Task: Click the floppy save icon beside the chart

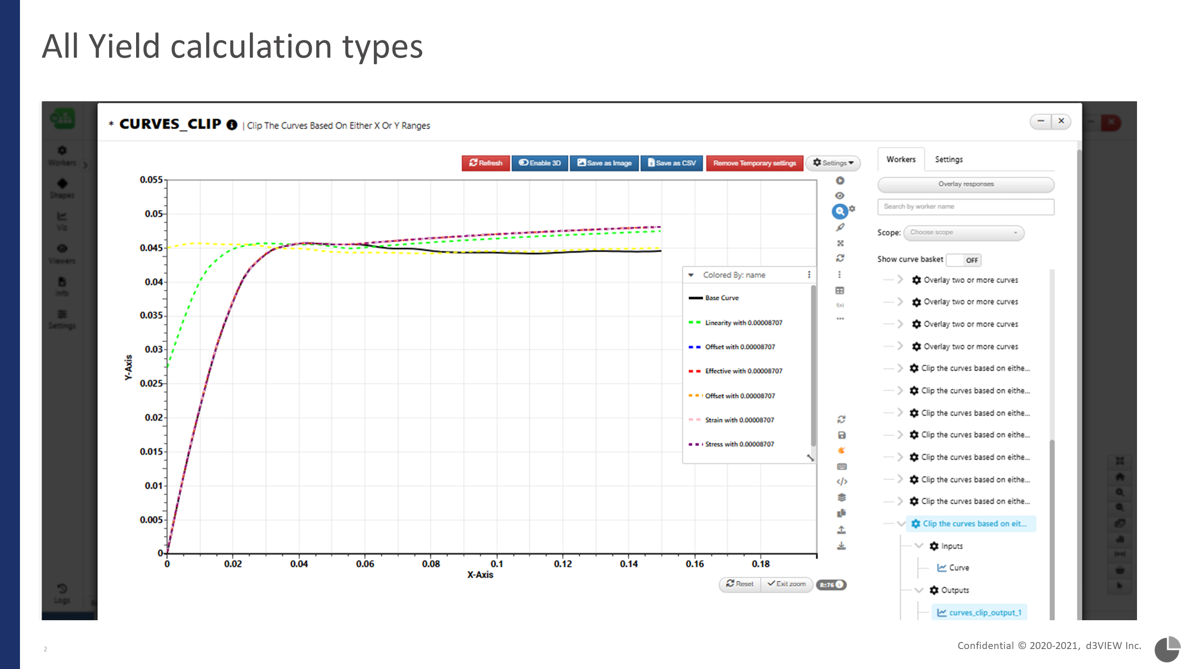Action: coord(842,435)
